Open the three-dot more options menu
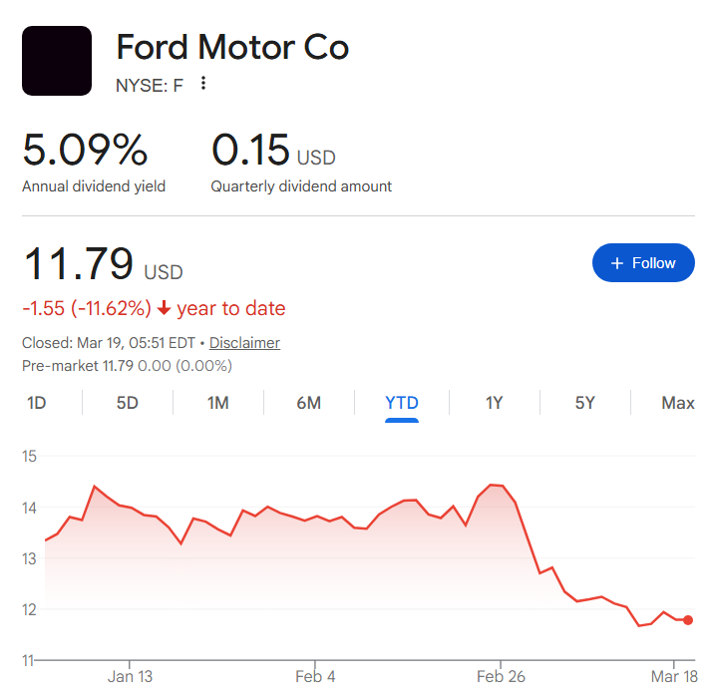This screenshot has height=700, width=715. pos(203,84)
